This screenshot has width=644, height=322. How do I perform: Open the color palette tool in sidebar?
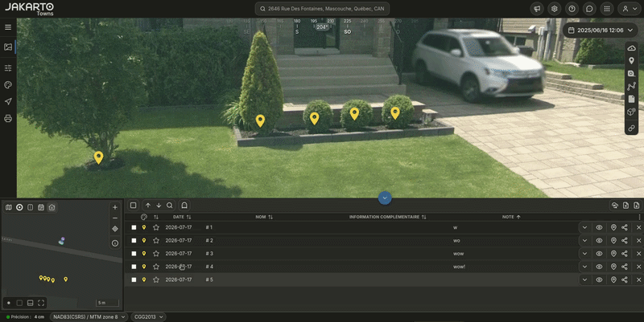pos(8,85)
